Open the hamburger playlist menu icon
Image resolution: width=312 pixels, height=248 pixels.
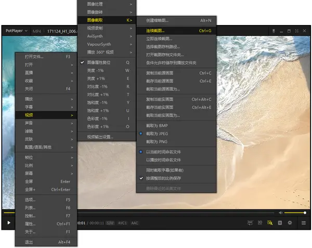(304, 223)
